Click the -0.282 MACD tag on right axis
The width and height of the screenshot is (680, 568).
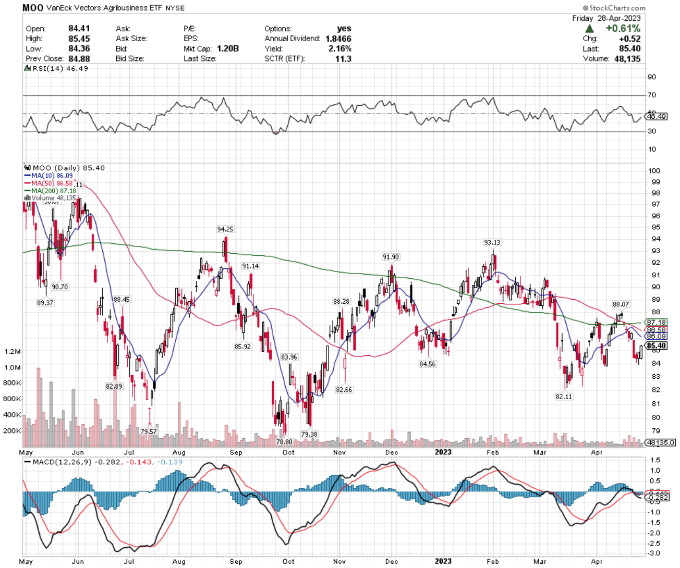pyautogui.click(x=657, y=498)
